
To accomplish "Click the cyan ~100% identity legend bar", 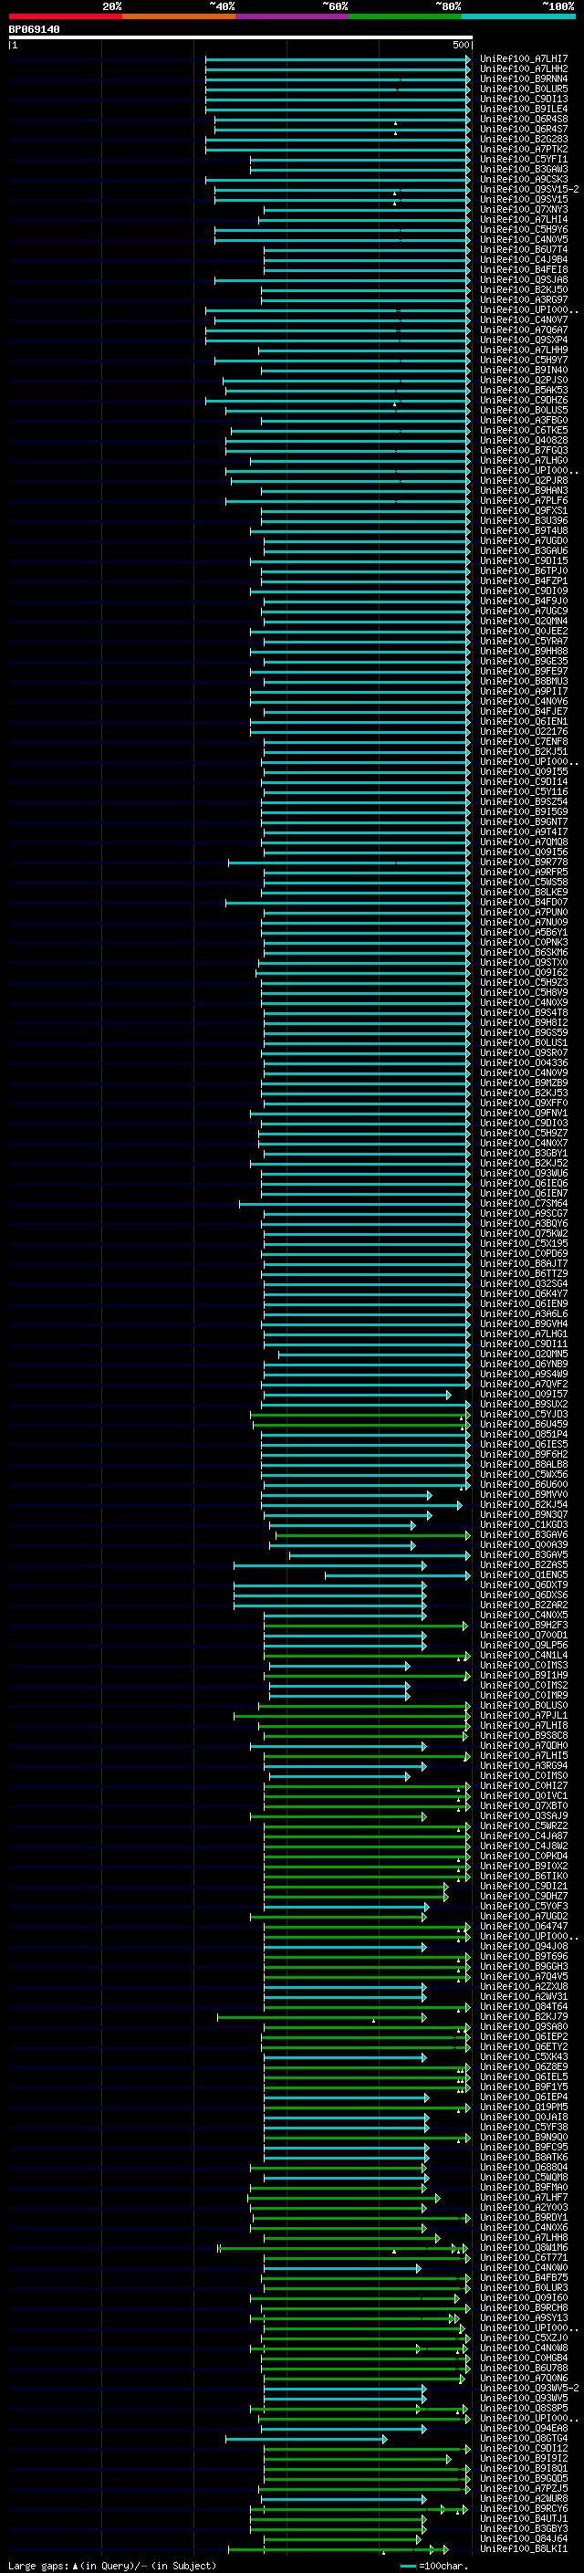I will 518,16.
